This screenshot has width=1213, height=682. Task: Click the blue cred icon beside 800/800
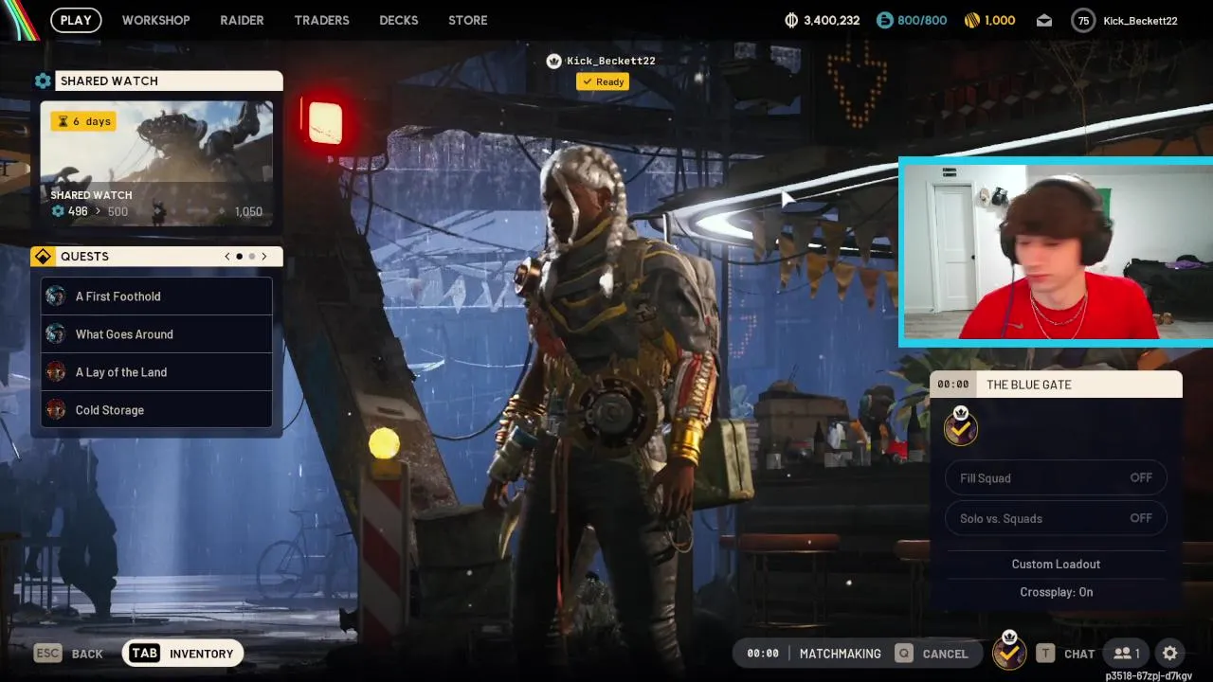coord(884,20)
